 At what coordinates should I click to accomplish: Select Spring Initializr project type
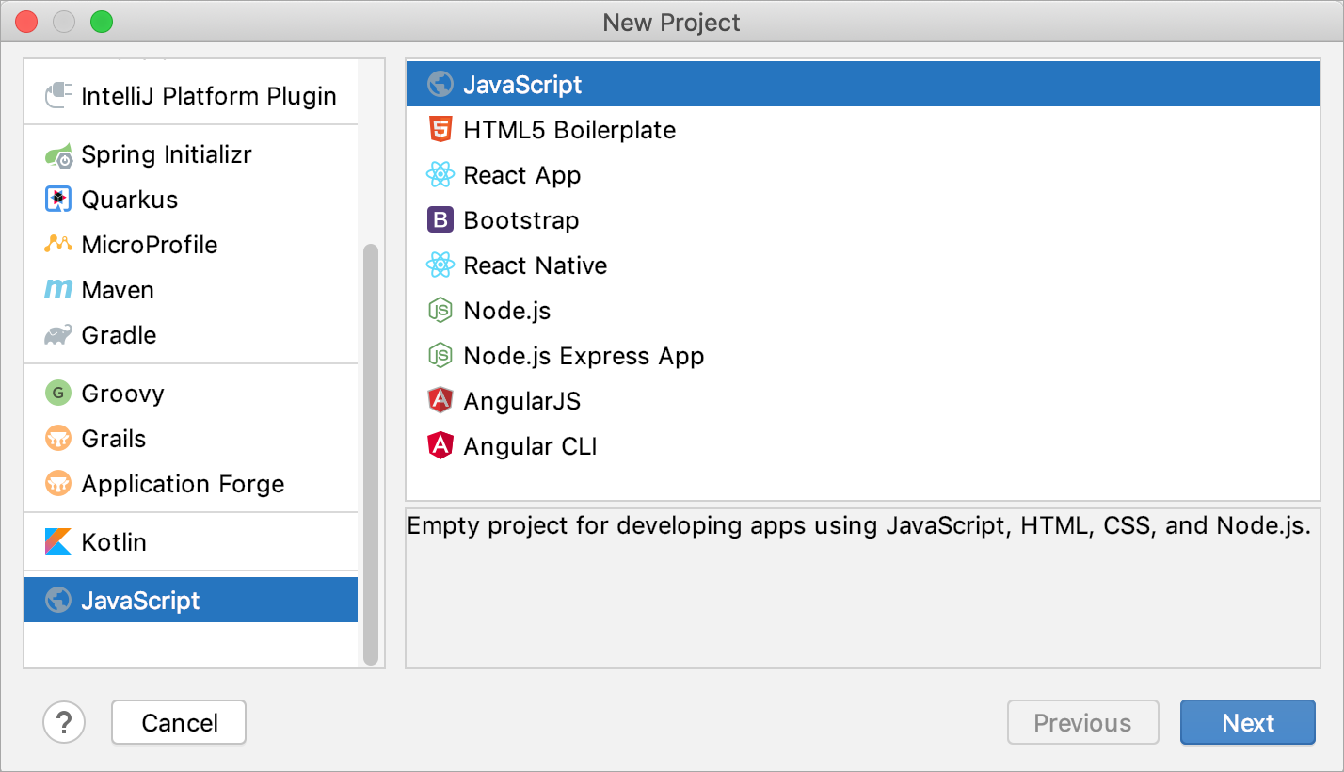pyautogui.click(x=191, y=154)
